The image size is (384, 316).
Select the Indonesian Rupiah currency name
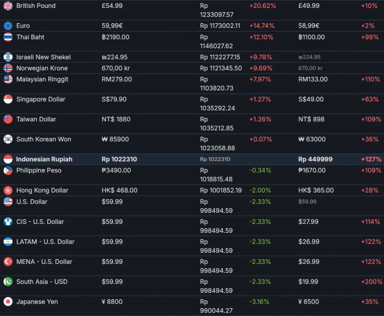coord(44,159)
